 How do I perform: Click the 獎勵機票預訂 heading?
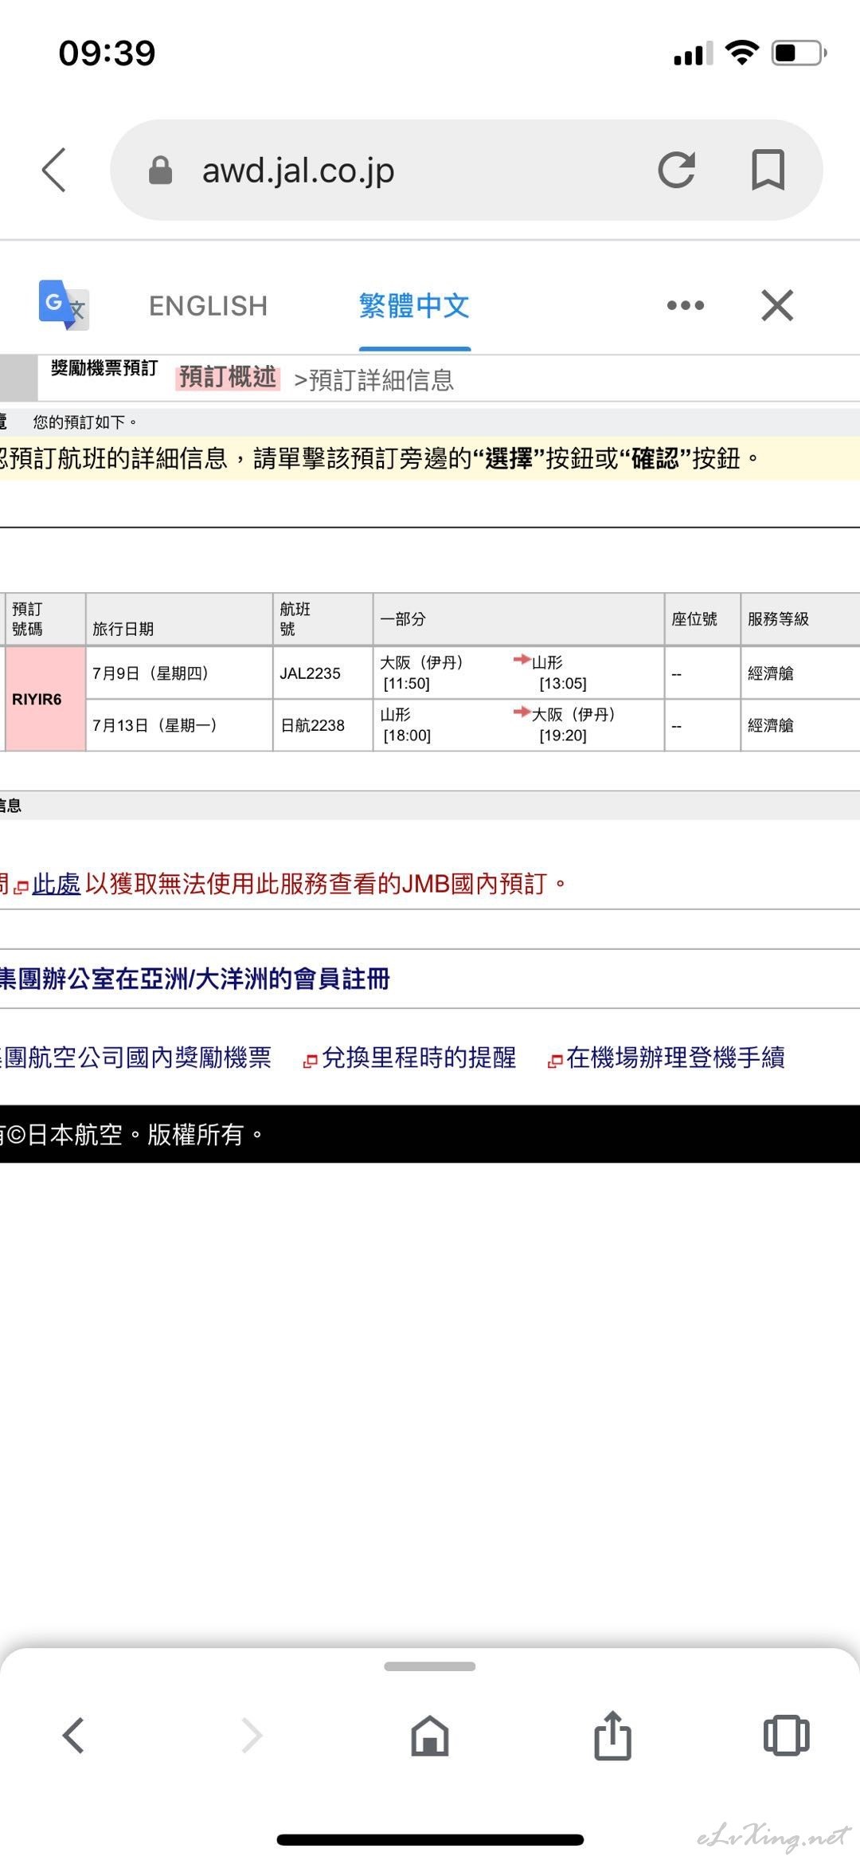(104, 368)
